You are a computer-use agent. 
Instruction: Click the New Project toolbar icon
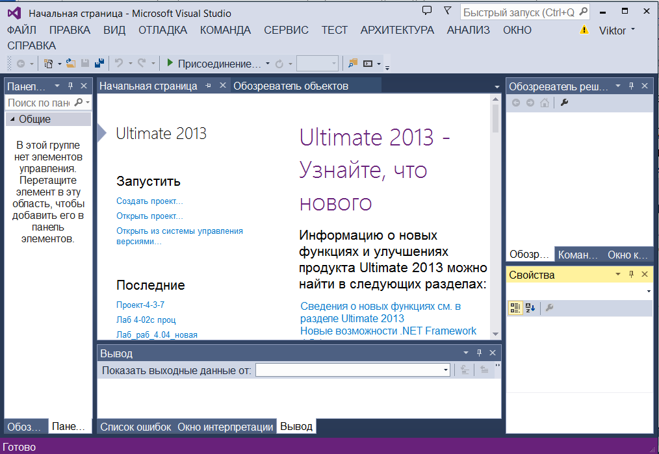tap(49, 64)
